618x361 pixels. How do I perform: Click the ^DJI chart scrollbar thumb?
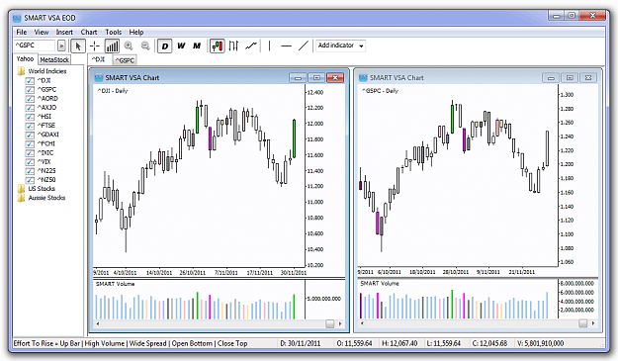[330, 324]
